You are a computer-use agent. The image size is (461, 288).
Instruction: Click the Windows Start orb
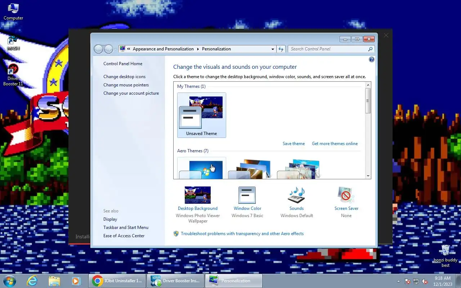coord(9,281)
